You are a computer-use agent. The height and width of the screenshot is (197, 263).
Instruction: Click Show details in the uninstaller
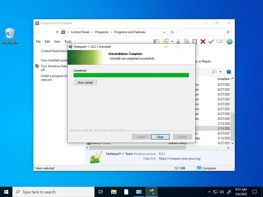click(x=85, y=82)
